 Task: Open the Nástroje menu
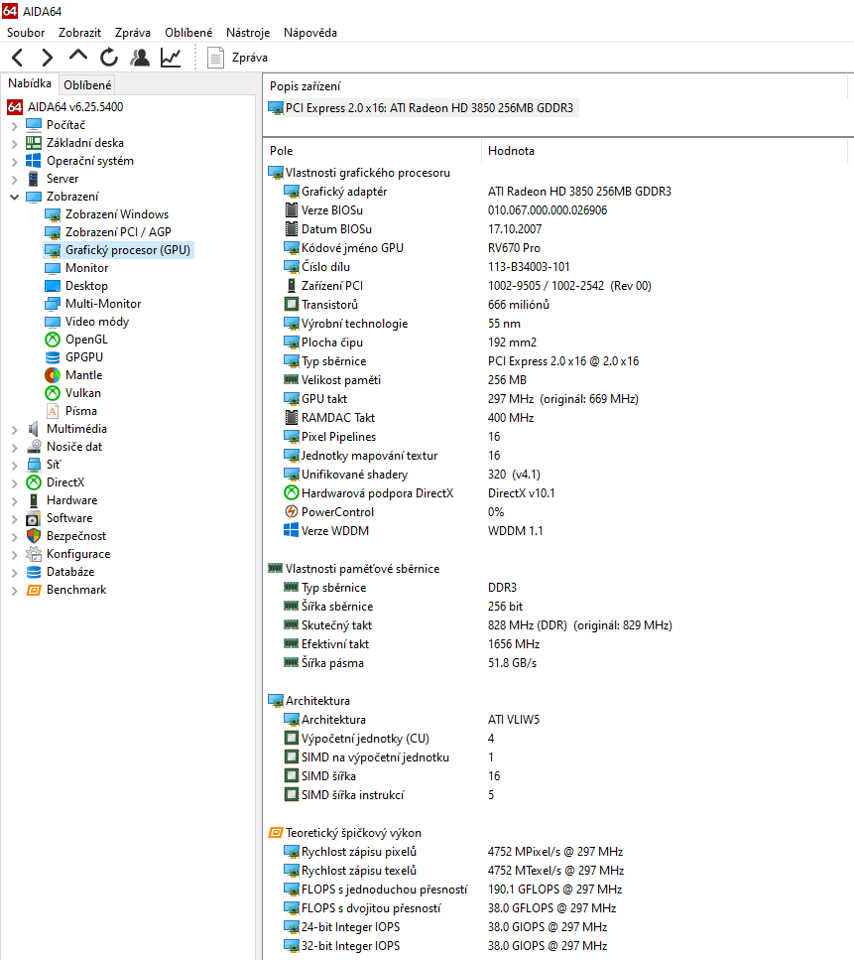[x=248, y=33]
